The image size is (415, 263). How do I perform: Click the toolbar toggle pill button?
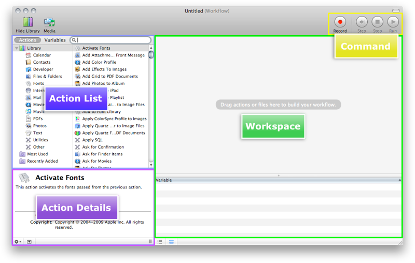tap(396, 11)
